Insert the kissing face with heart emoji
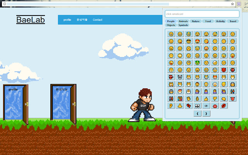Image resolution: width=248 pixels, height=155 pixels. pyautogui.click(x=206, y=41)
